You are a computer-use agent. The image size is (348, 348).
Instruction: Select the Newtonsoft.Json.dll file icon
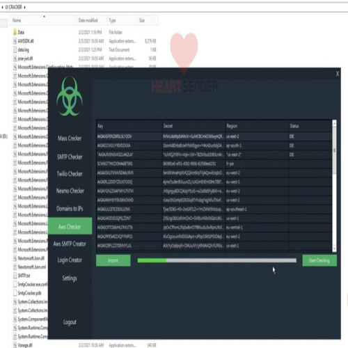point(15,258)
